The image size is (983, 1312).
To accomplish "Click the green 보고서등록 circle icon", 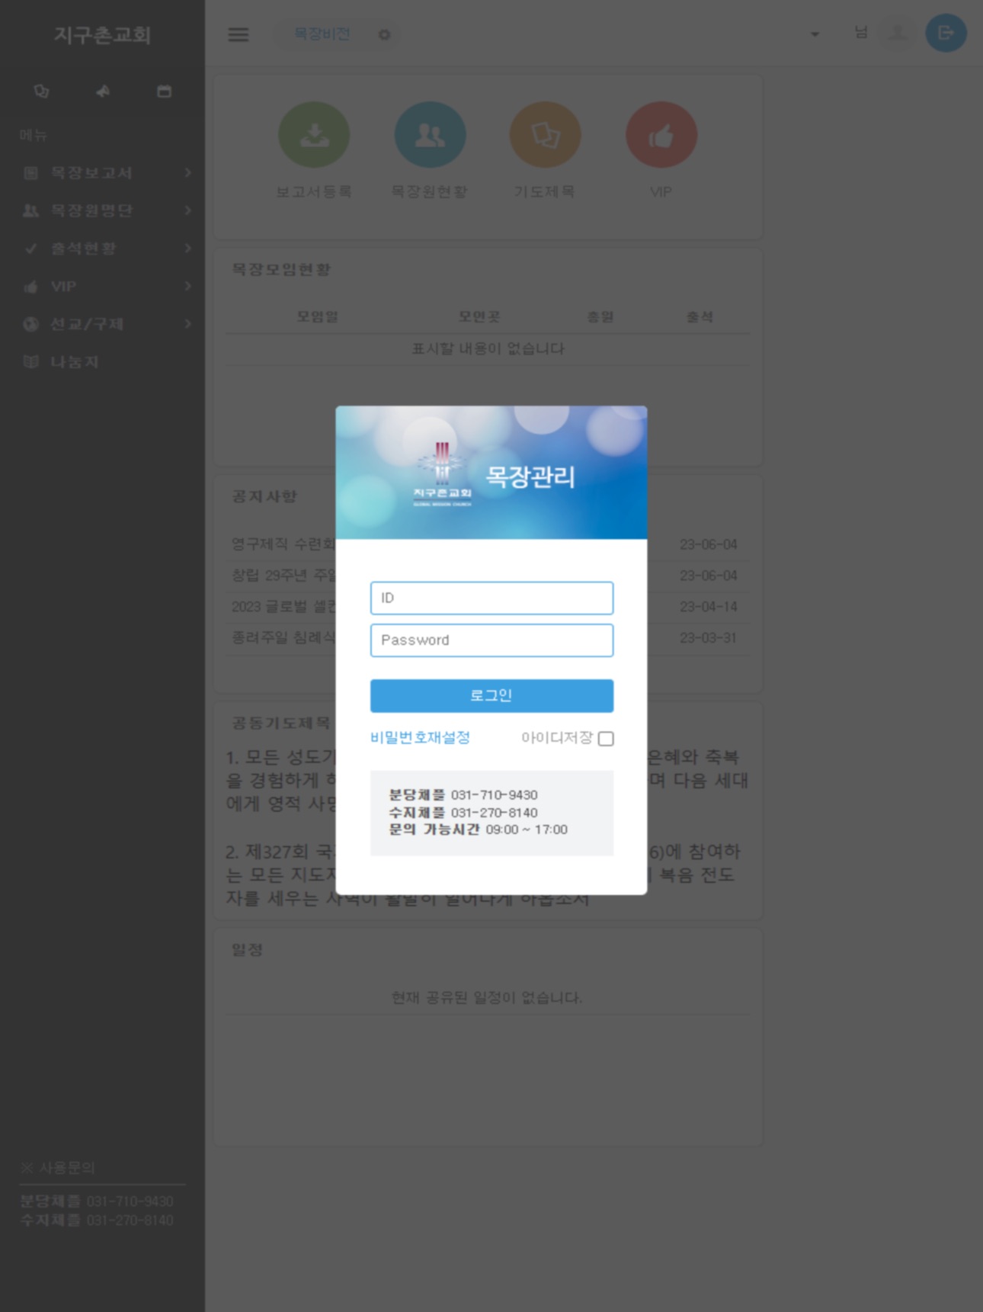I will 314,135.
